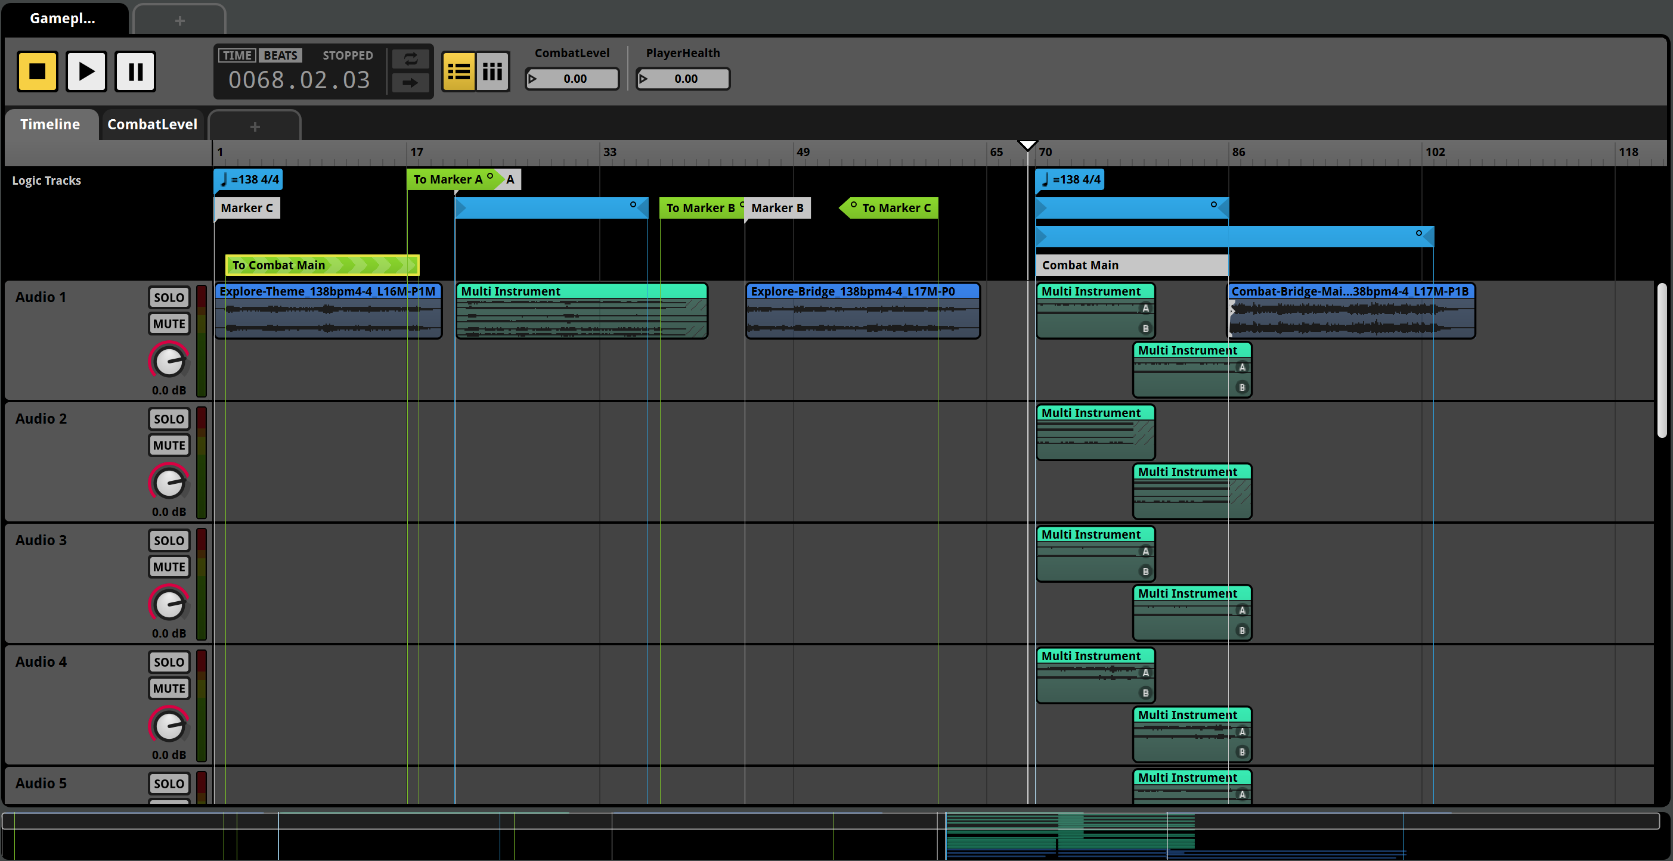
Task: Click the Stop playback button
Action: (37, 71)
